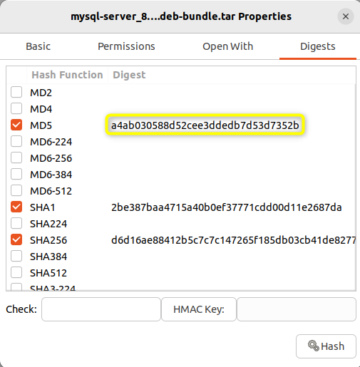Select the SHA384 checkbox

[16, 256]
